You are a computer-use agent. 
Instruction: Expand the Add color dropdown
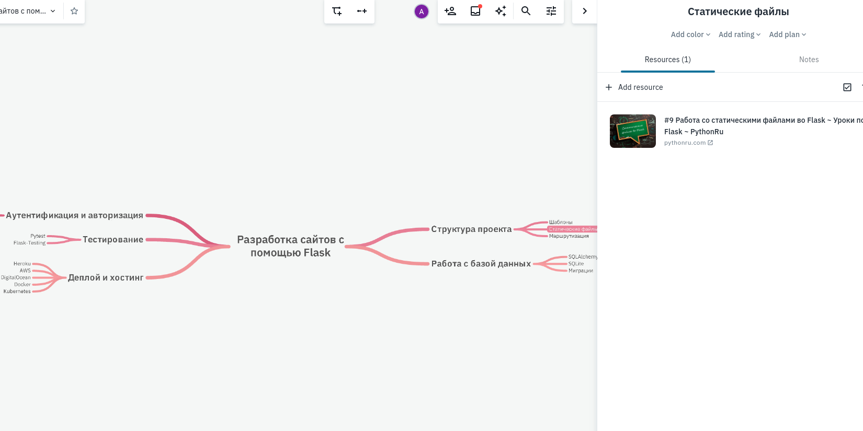[690, 34]
